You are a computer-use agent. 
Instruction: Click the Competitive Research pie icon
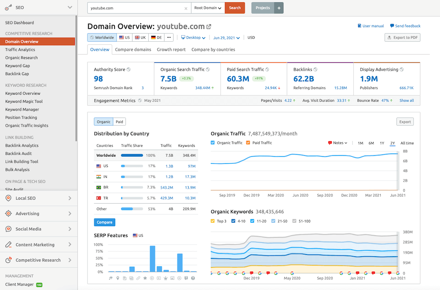pos(8,260)
